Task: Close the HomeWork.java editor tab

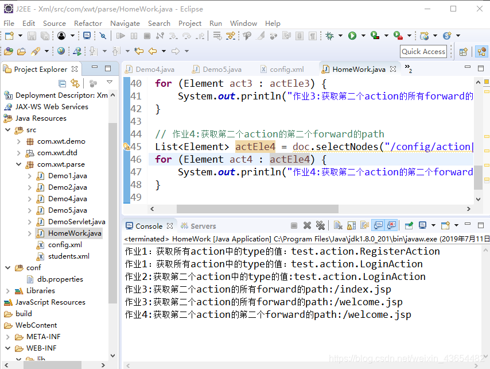Action: [x=393, y=69]
